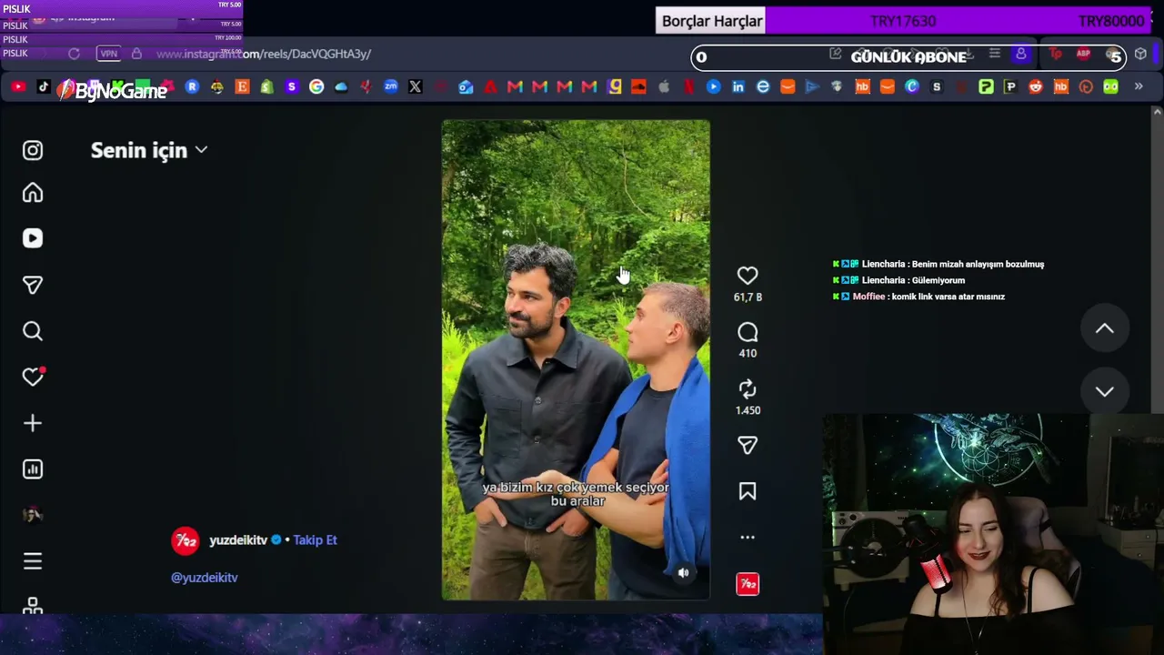Click yuzdeikitv profile picture
This screenshot has height=655, width=1164.
click(186, 540)
